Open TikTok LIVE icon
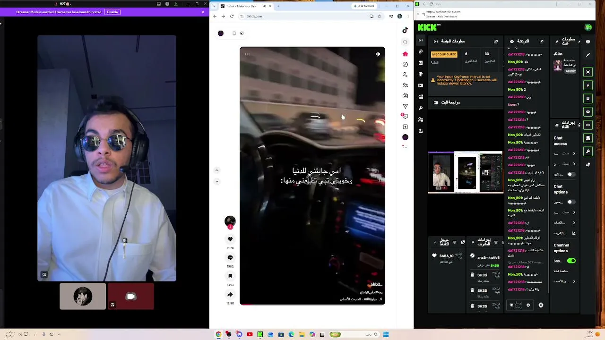 [x=405, y=96]
